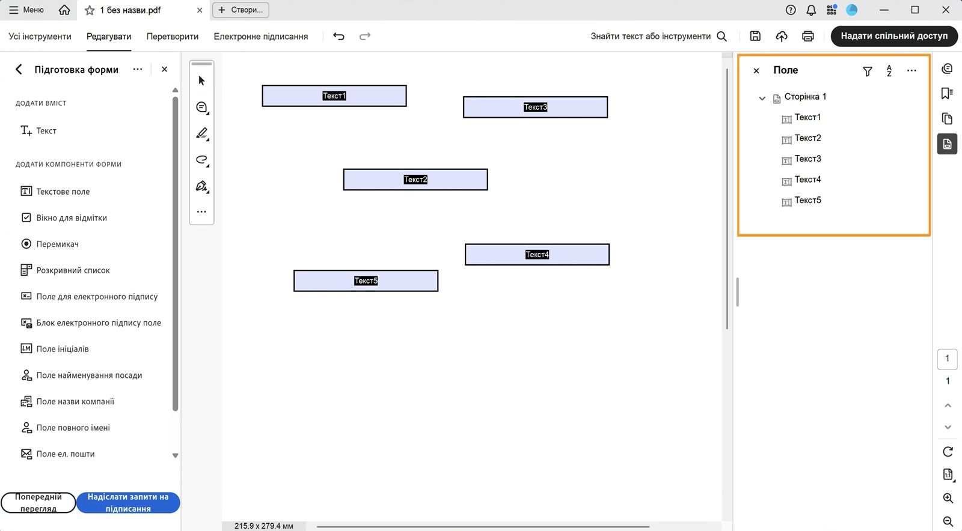Close the '1 без назви.pdf' tab
The width and height of the screenshot is (962, 531).
click(x=200, y=10)
